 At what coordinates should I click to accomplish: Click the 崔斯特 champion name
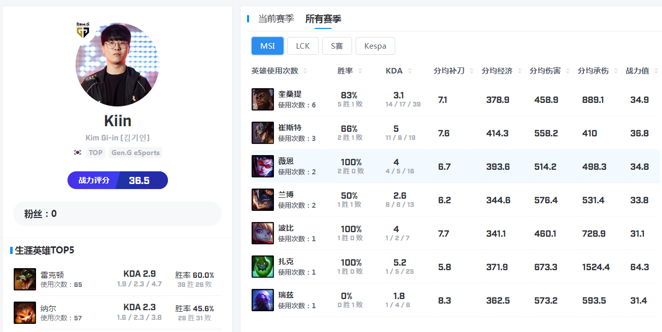(290, 128)
